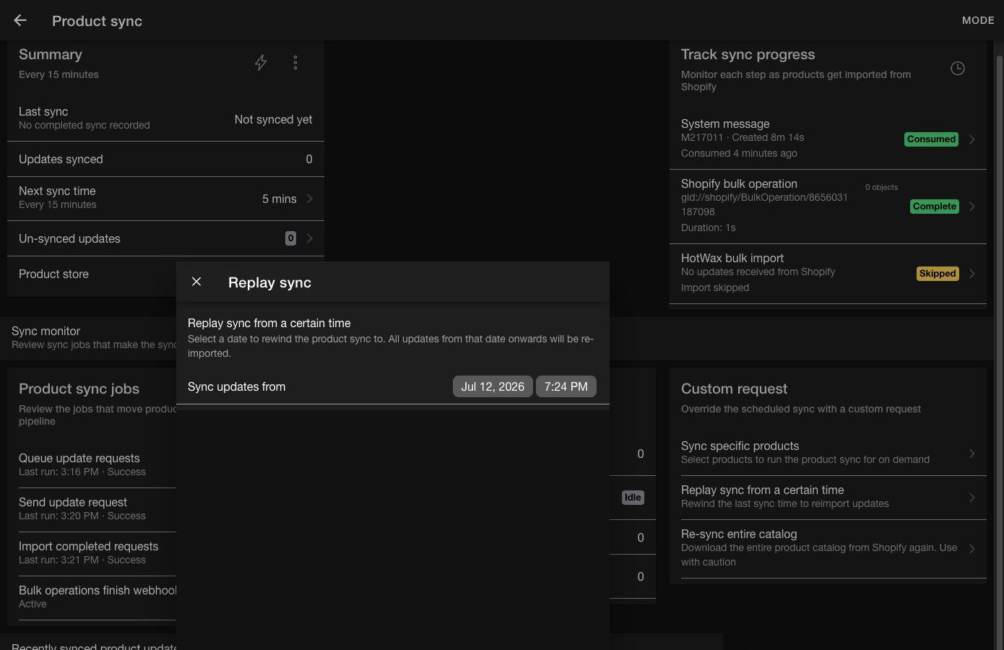Click the Idle status badge

click(x=633, y=498)
